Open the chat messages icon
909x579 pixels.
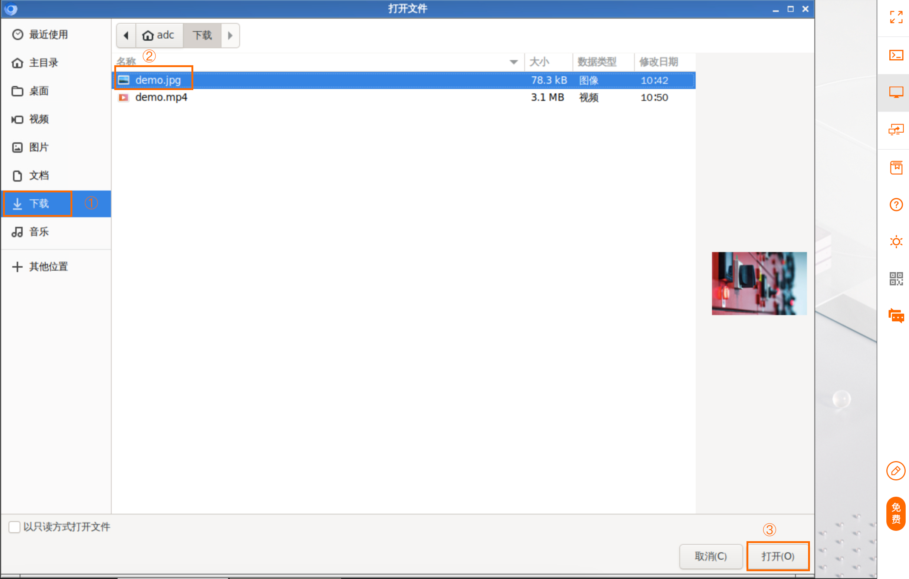point(896,315)
